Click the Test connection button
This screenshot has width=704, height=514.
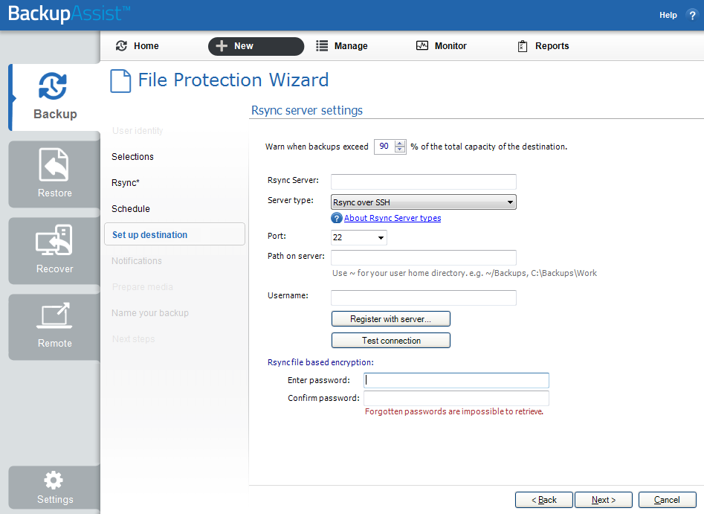(x=390, y=341)
